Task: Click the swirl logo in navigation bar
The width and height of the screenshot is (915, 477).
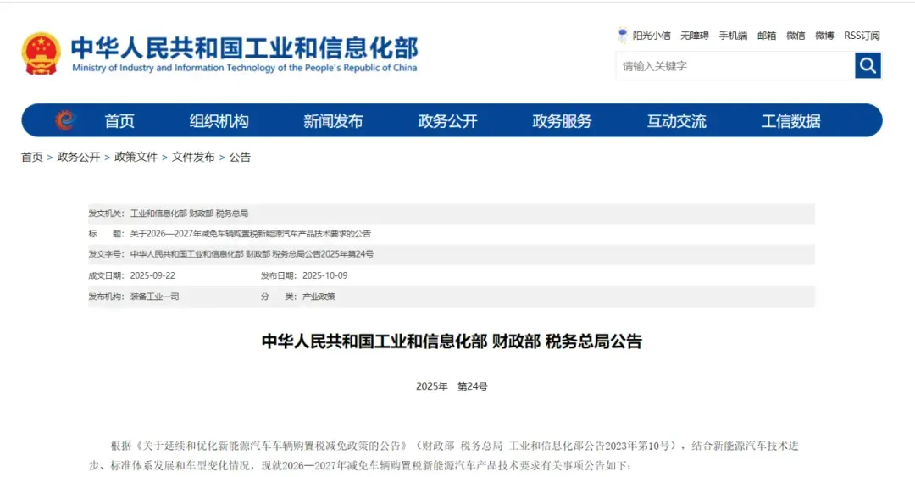Action: coord(64,121)
